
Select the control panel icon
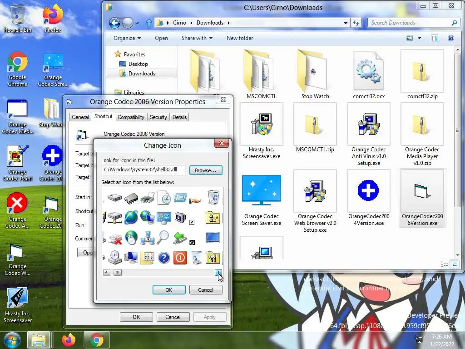[x=164, y=218]
